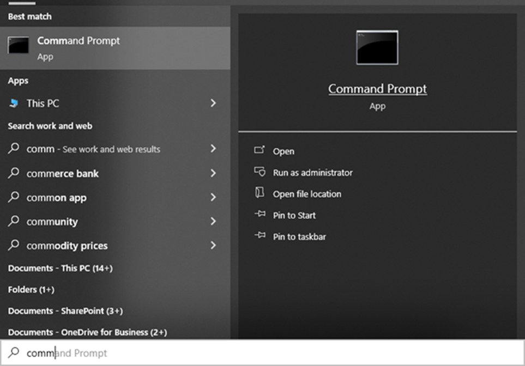Choose the commodity prices suggestion

pyautogui.click(x=115, y=246)
